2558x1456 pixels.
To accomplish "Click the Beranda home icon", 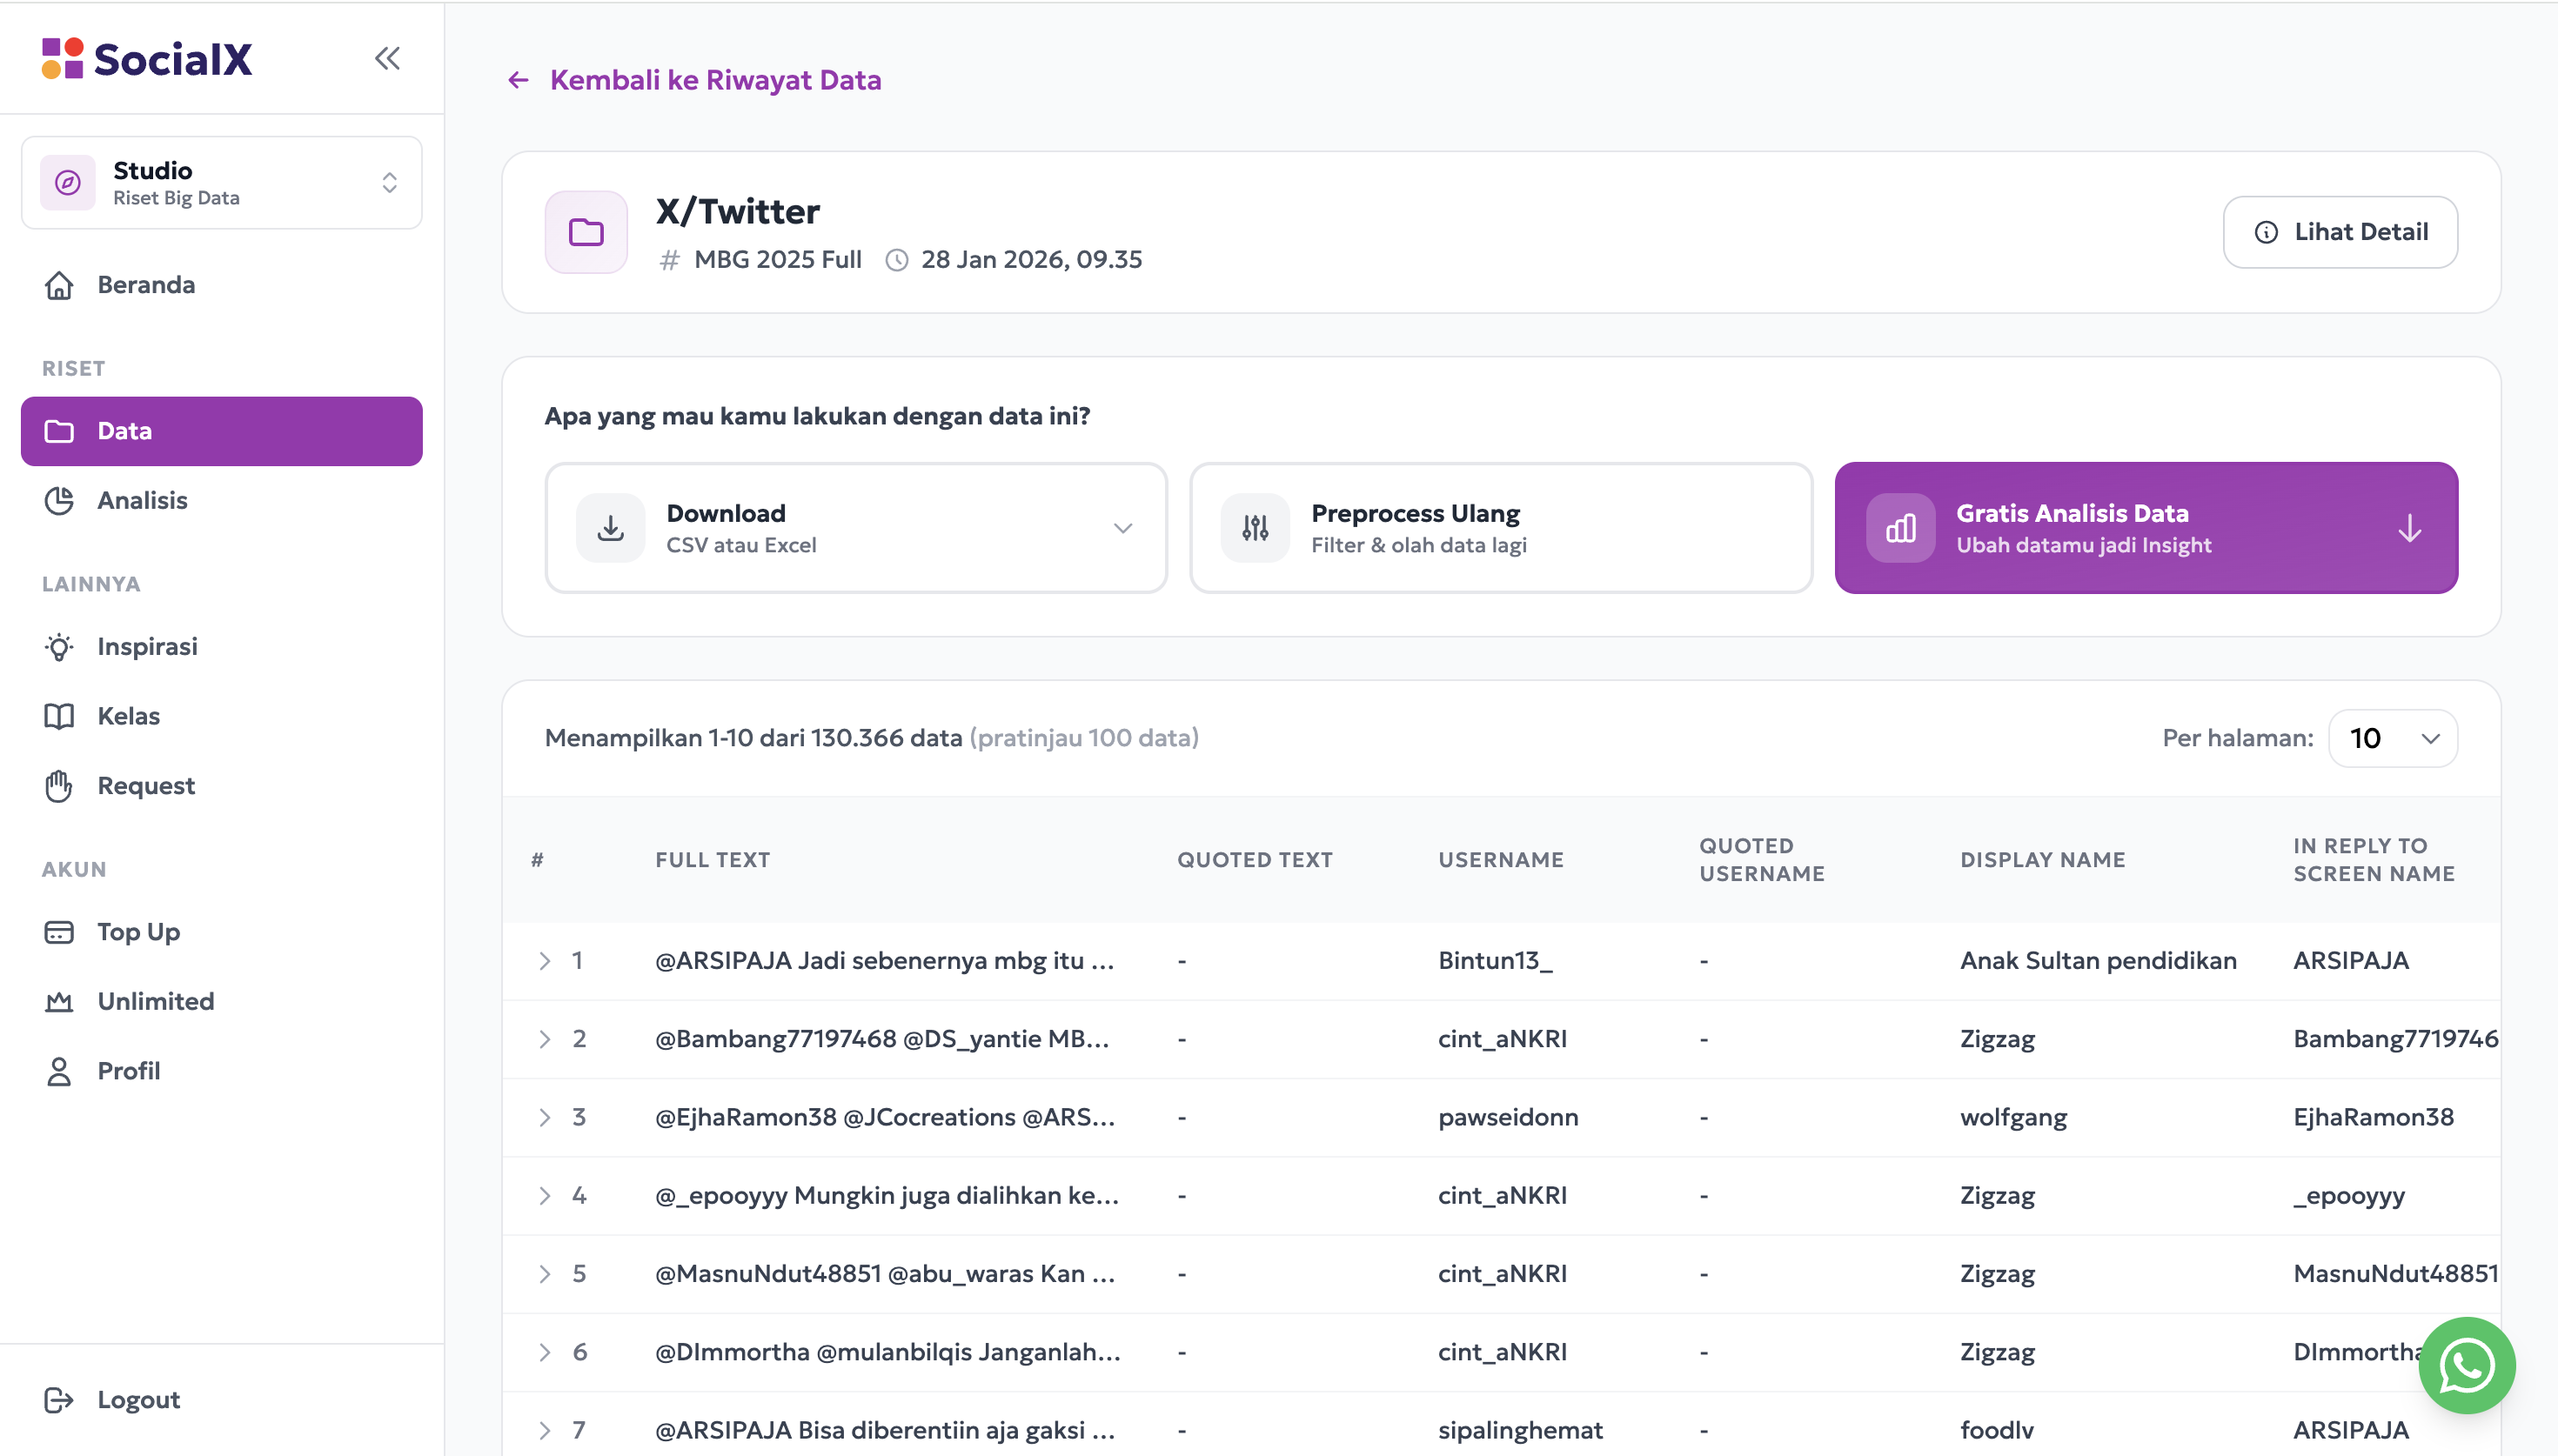I will (x=59, y=285).
